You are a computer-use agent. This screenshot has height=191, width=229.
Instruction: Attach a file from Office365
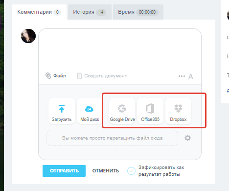pos(150,111)
